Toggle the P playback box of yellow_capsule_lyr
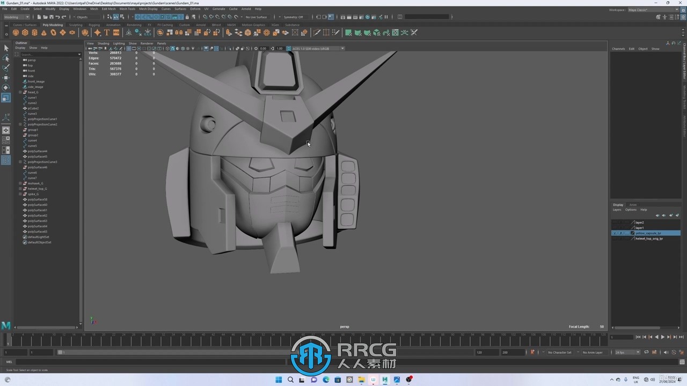Screen dimensions: 687x386 (x=621, y=233)
